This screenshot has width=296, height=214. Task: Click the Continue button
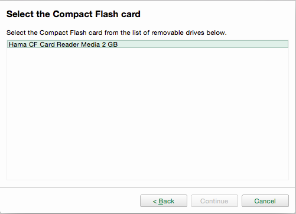[214, 201]
